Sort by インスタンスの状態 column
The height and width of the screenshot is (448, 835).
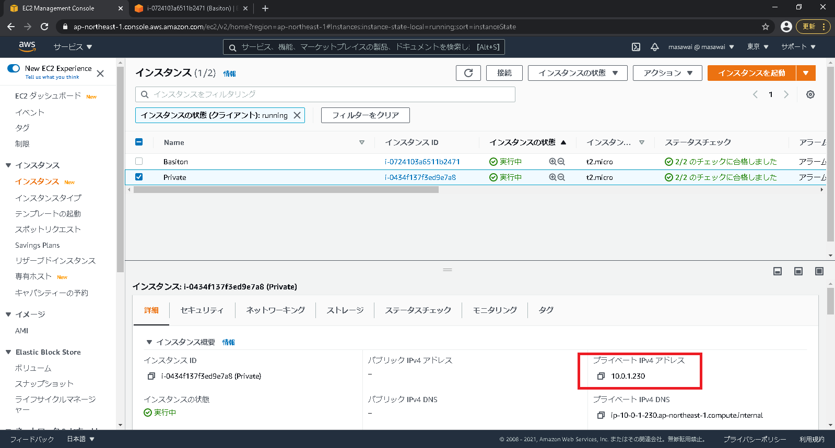[527, 142]
